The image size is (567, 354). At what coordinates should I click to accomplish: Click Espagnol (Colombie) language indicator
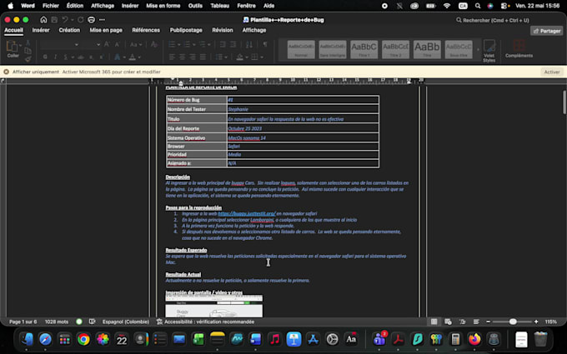(125, 322)
